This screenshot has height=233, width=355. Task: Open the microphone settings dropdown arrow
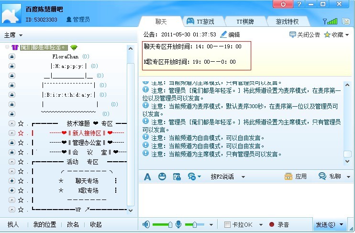tap(211, 224)
